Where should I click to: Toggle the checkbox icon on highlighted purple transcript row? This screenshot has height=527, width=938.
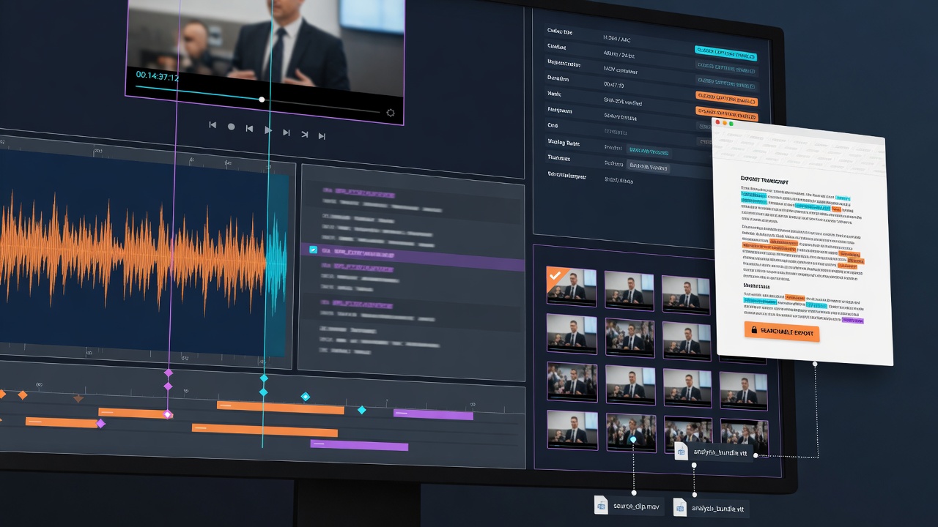(x=314, y=250)
